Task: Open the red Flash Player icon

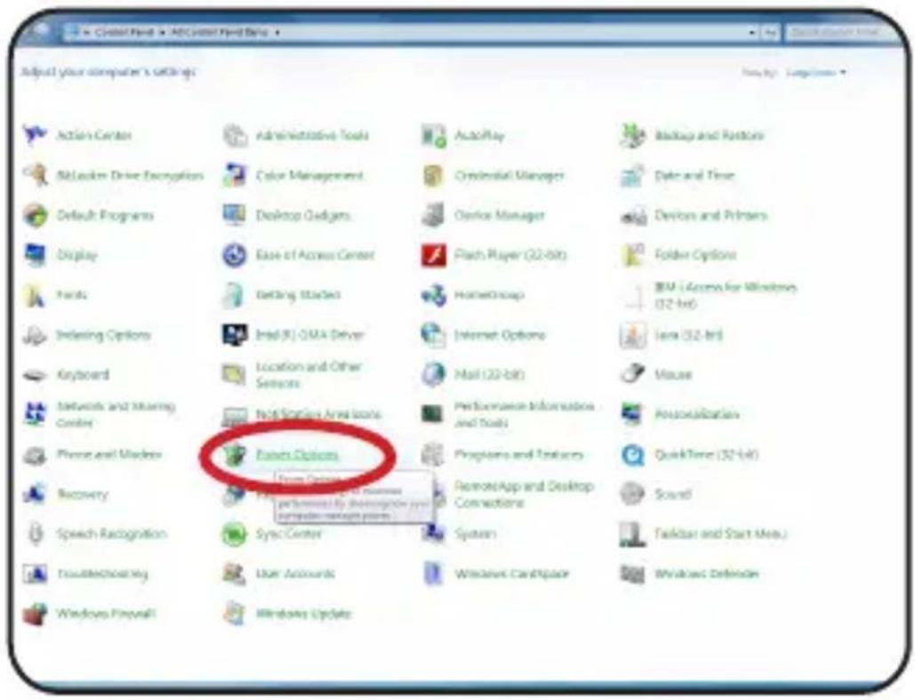Action: tap(434, 255)
